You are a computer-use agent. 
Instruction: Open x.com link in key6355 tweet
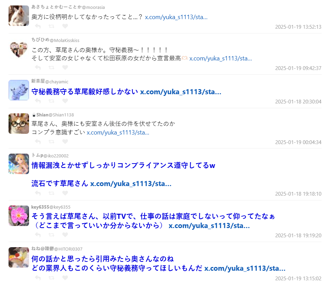click(209, 226)
